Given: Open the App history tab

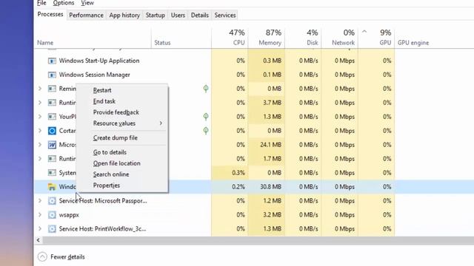Looking at the screenshot, I should (124, 15).
